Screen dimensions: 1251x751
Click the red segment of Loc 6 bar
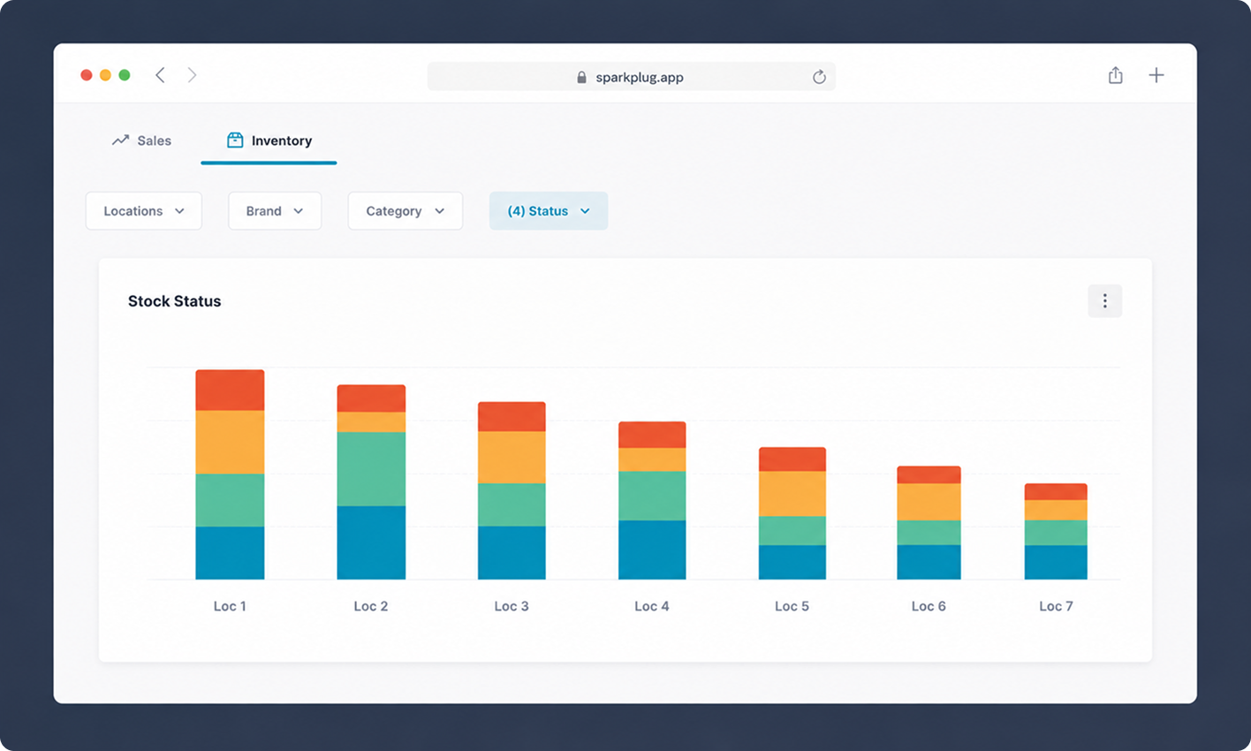[x=929, y=475]
